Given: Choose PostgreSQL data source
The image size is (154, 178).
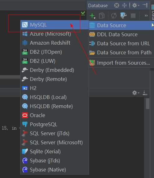Looking at the screenshot, I should pyautogui.click(x=54, y=124).
